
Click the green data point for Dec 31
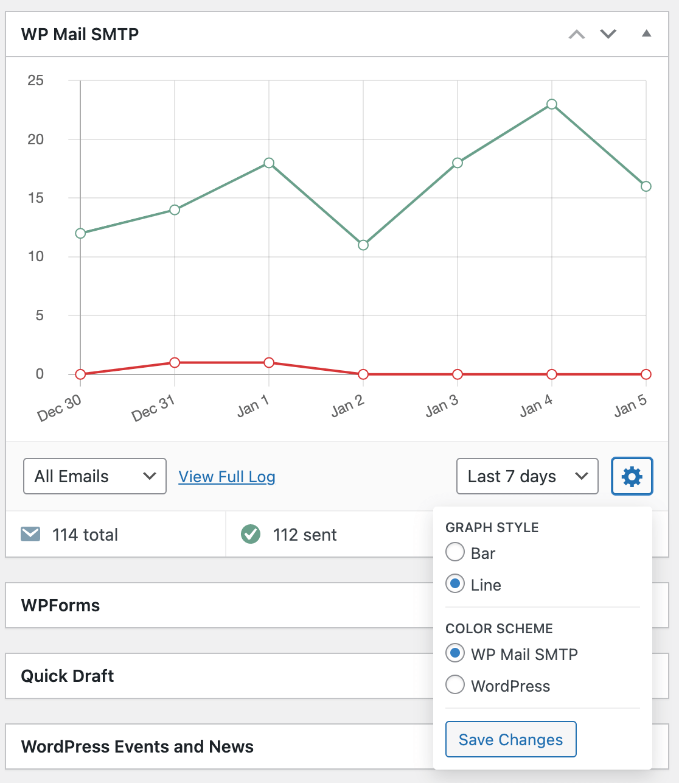click(175, 209)
